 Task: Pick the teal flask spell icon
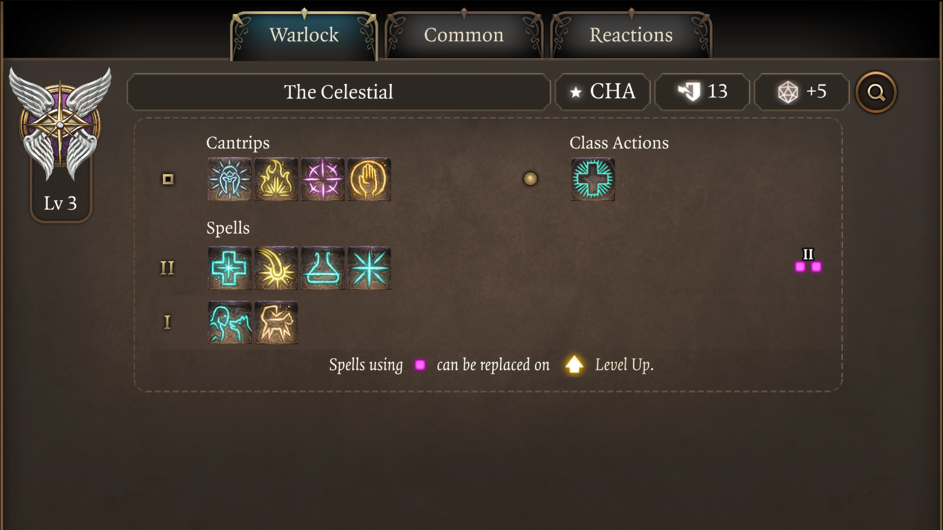[323, 268]
